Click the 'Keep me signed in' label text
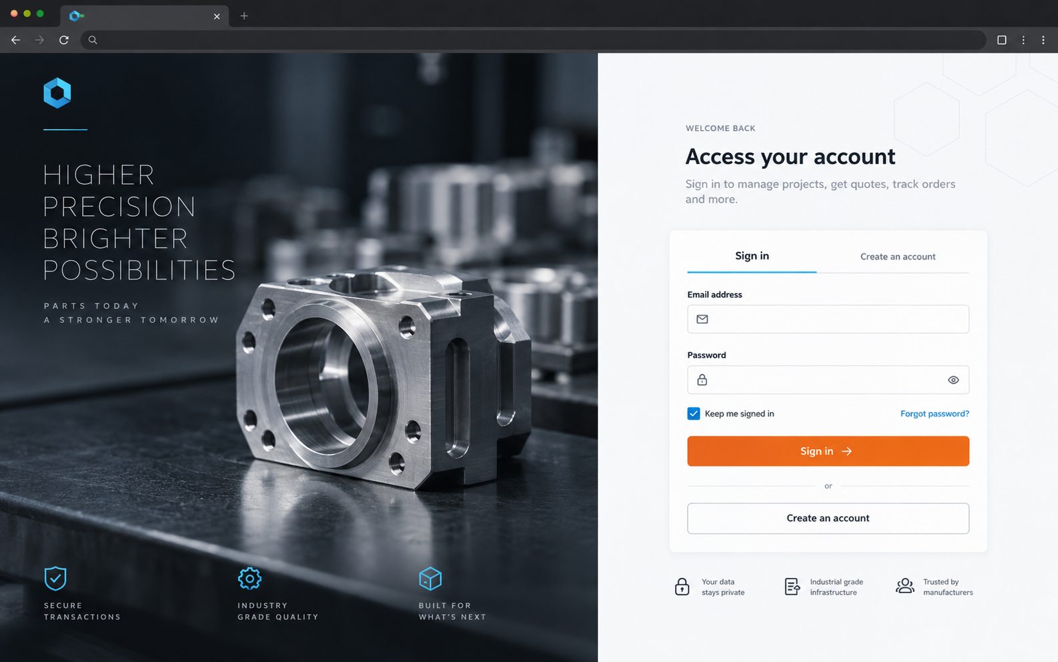The height and width of the screenshot is (662, 1058). pyautogui.click(x=739, y=414)
